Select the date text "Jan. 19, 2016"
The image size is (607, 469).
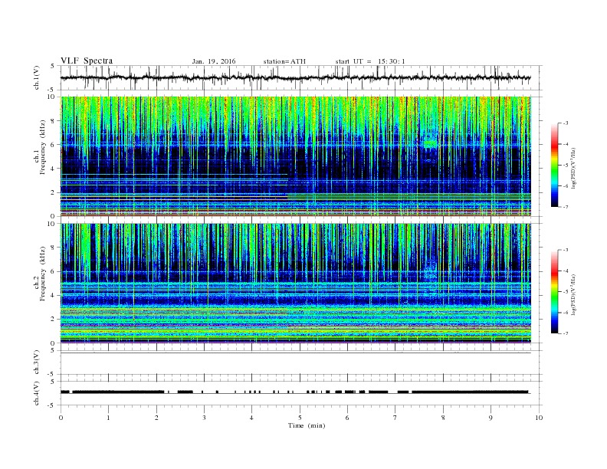(214, 61)
